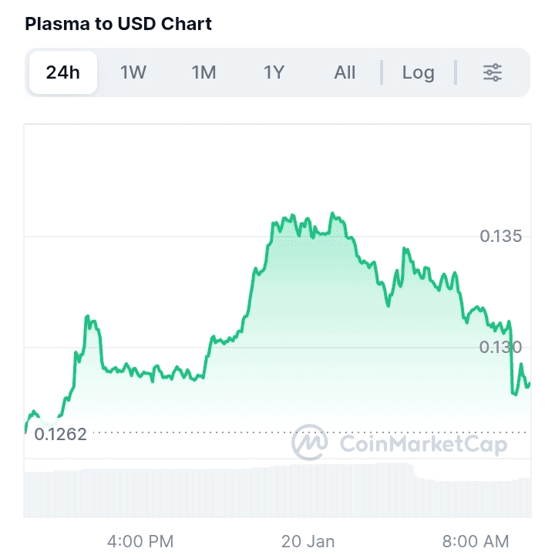This screenshot has width=555, height=555.
Task: Click the 0.130 price axis label
Action: point(501,347)
